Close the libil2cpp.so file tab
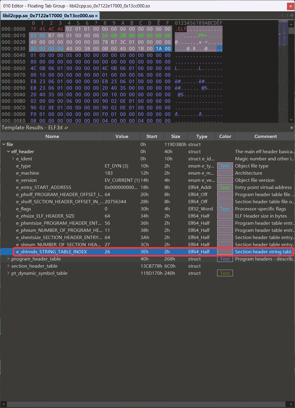This screenshot has width=295, height=408. [x=96, y=16]
